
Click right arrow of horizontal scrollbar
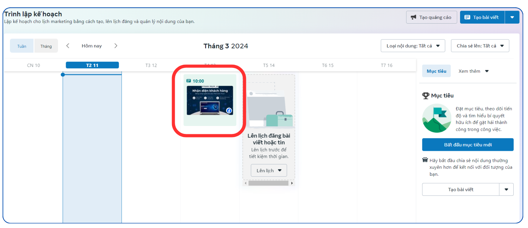pos(292,183)
